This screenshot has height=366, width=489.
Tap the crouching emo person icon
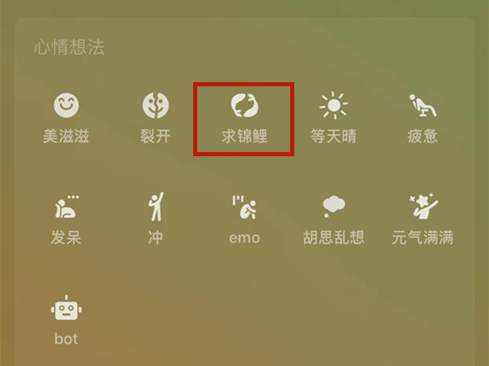pyautogui.click(x=244, y=207)
